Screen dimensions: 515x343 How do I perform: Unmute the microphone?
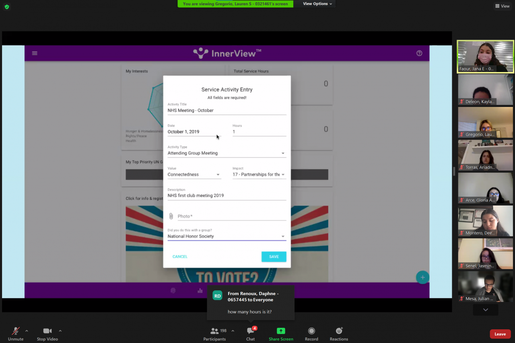16,334
